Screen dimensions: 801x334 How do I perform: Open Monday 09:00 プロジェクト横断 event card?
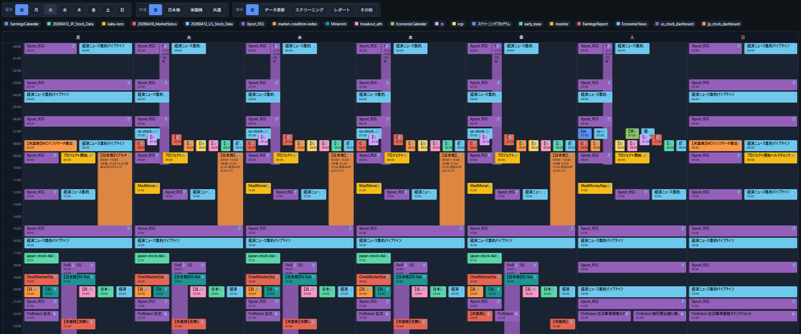(78, 158)
